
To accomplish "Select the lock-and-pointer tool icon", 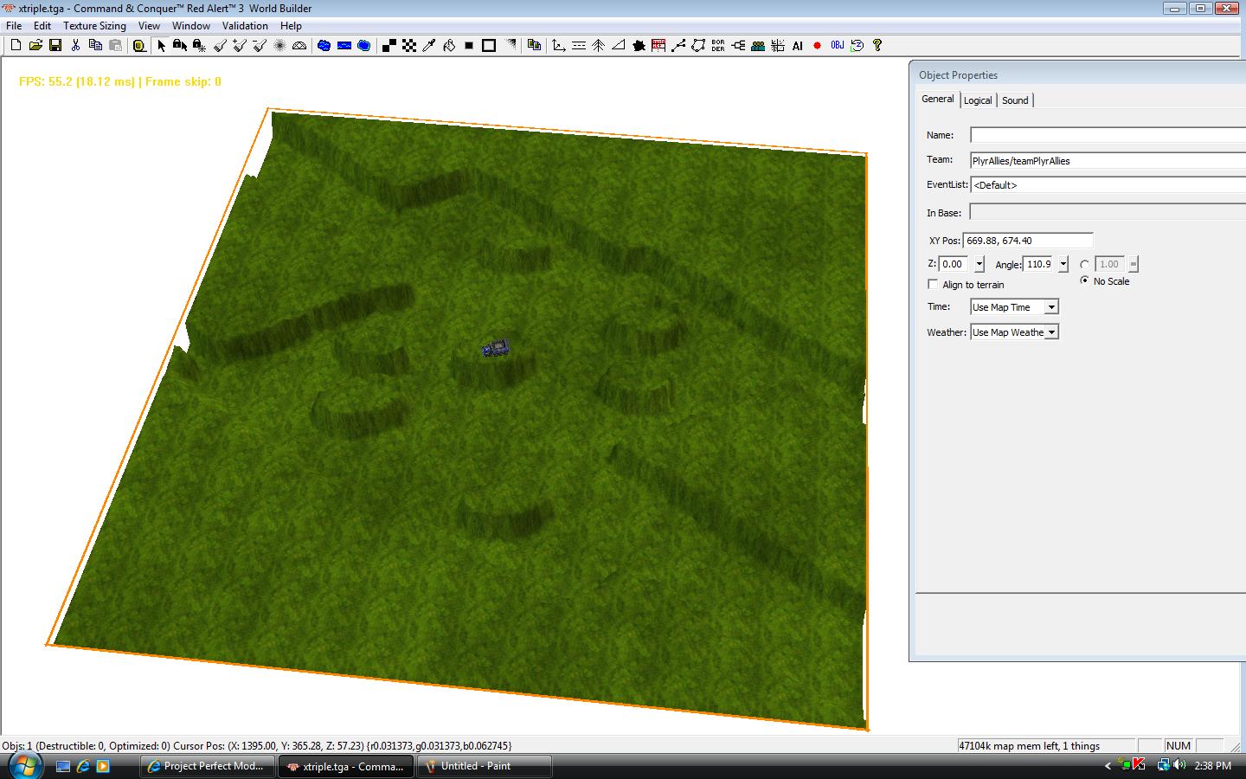I will pyautogui.click(x=180, y=45).
